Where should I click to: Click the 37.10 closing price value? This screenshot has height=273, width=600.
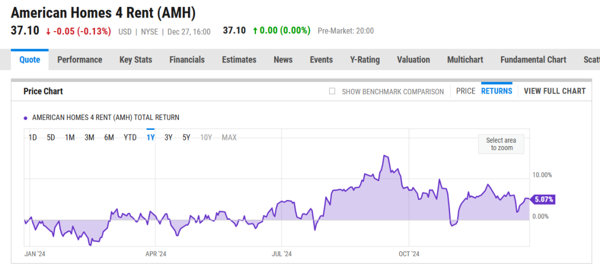(25, 30)
